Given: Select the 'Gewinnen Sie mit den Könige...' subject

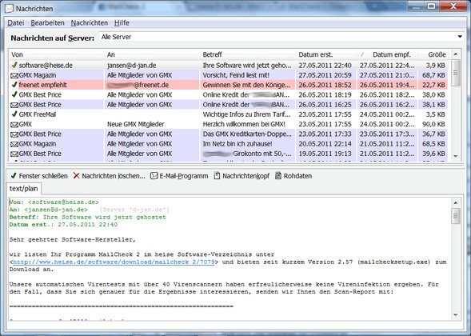Looking at the screenshot, I should 246,85.
